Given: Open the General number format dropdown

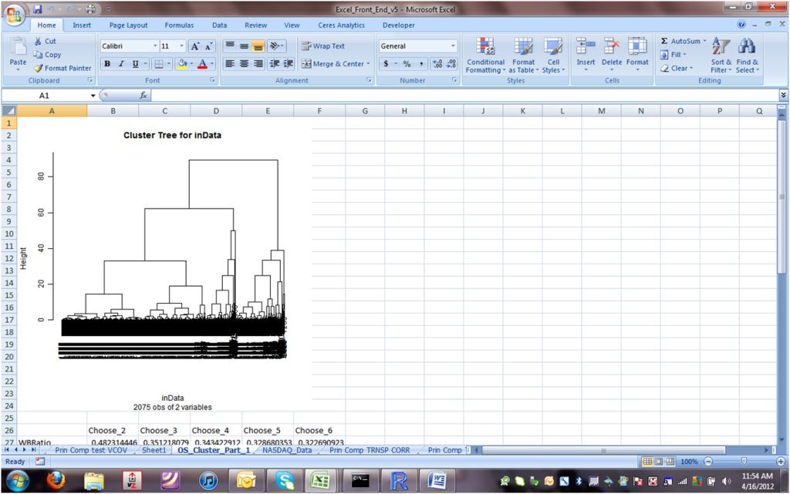Looking at the screenshot, I should coord(453,45).
